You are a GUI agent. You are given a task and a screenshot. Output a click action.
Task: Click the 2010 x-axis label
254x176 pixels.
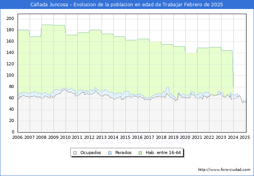pyautogui.click(x=65, y=137)
